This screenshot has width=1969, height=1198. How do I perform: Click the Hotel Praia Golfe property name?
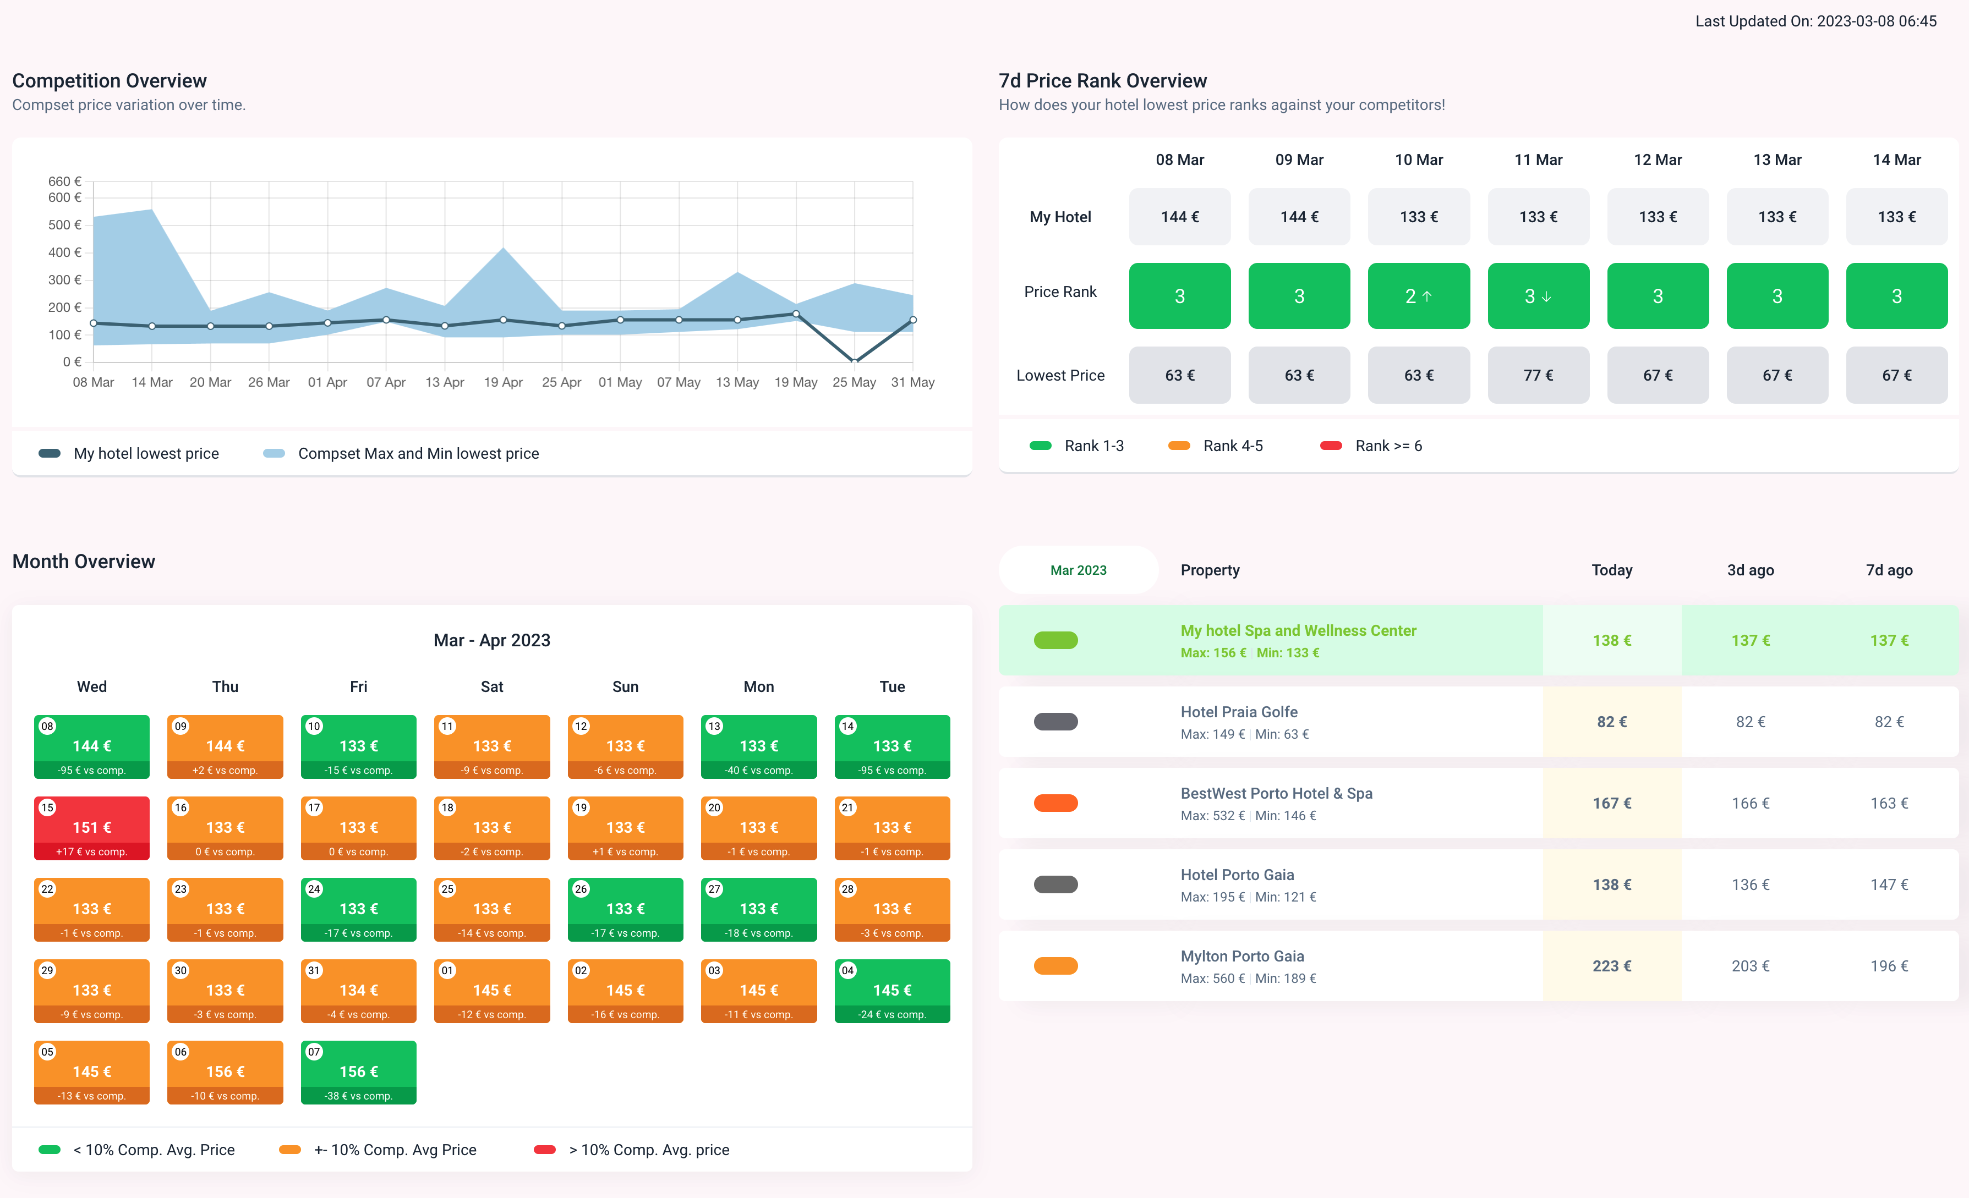1239,712
